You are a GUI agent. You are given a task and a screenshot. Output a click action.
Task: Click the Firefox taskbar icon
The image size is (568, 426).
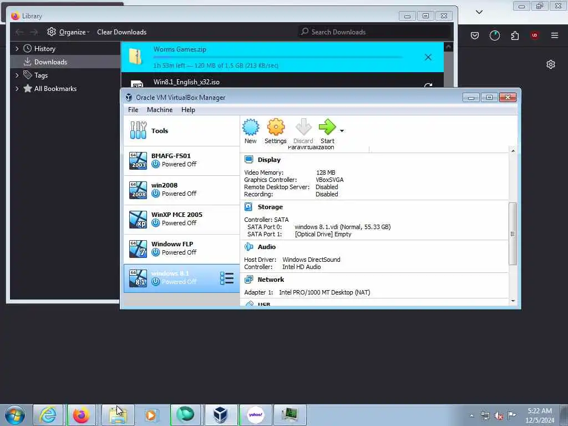[x=82, y=415]
